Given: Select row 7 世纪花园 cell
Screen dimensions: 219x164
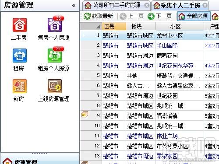Looking at the screenshot, I should 180,96.
